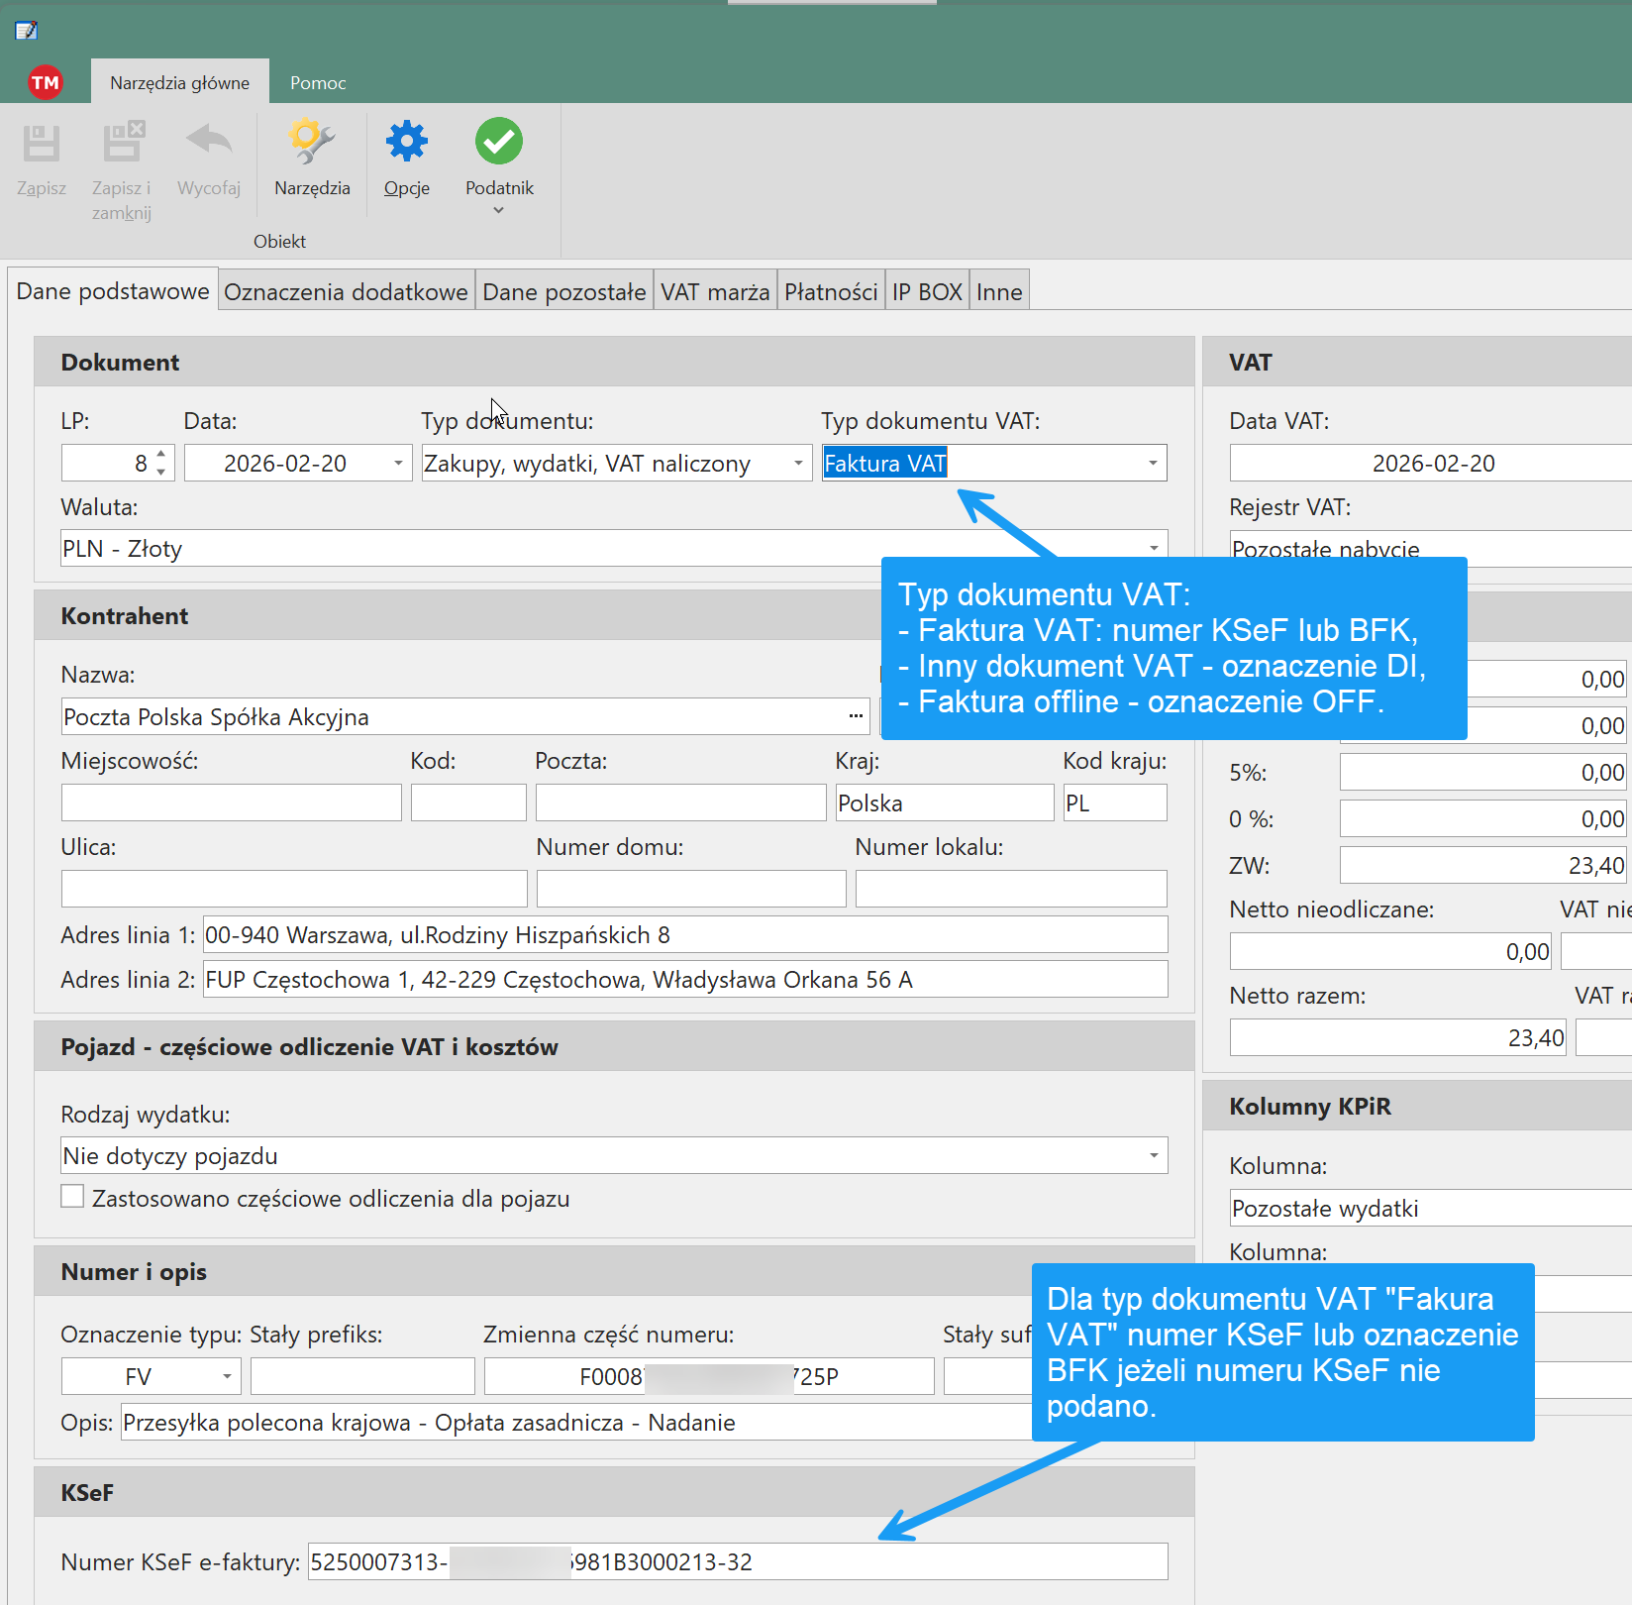The width and height of the screenshot is (1632, 1605).
Task: Expand the Typ dokumentu VAT dropdown
Action: click(1153, 464)
